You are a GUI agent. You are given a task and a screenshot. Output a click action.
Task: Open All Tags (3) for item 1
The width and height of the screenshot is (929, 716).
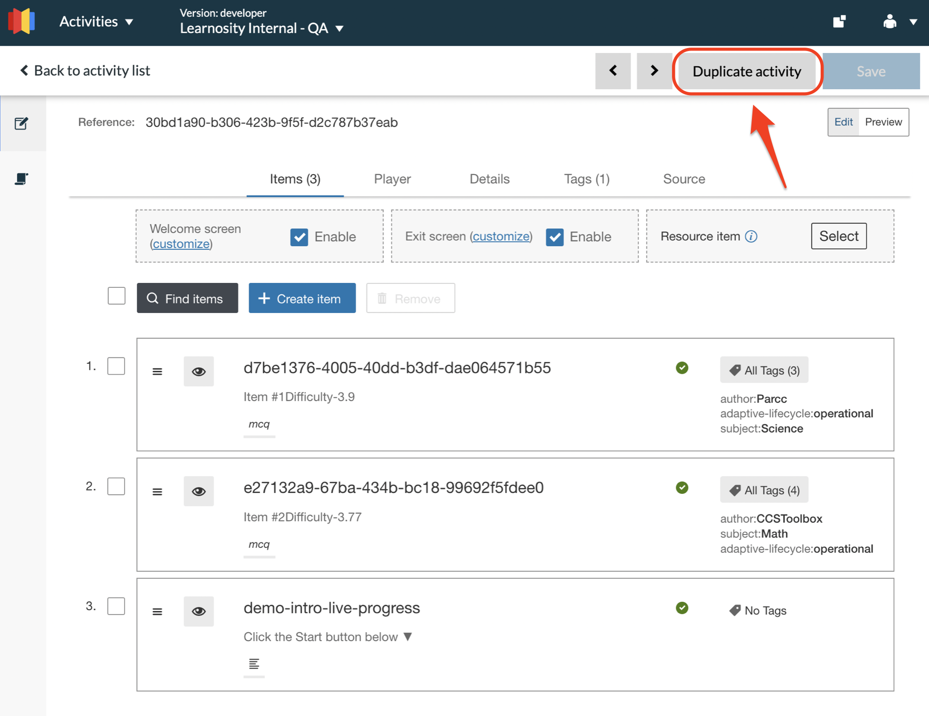pyautogui.click(x=764, y=370)
